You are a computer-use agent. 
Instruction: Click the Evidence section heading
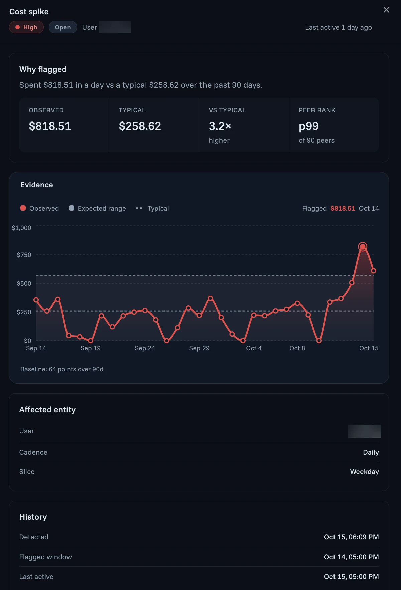(37, 185)
